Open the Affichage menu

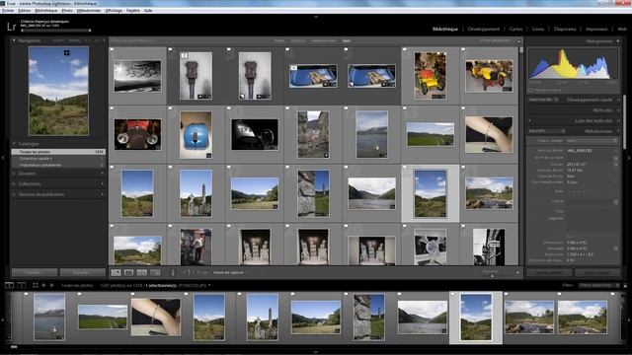click(x=115, y=11)
